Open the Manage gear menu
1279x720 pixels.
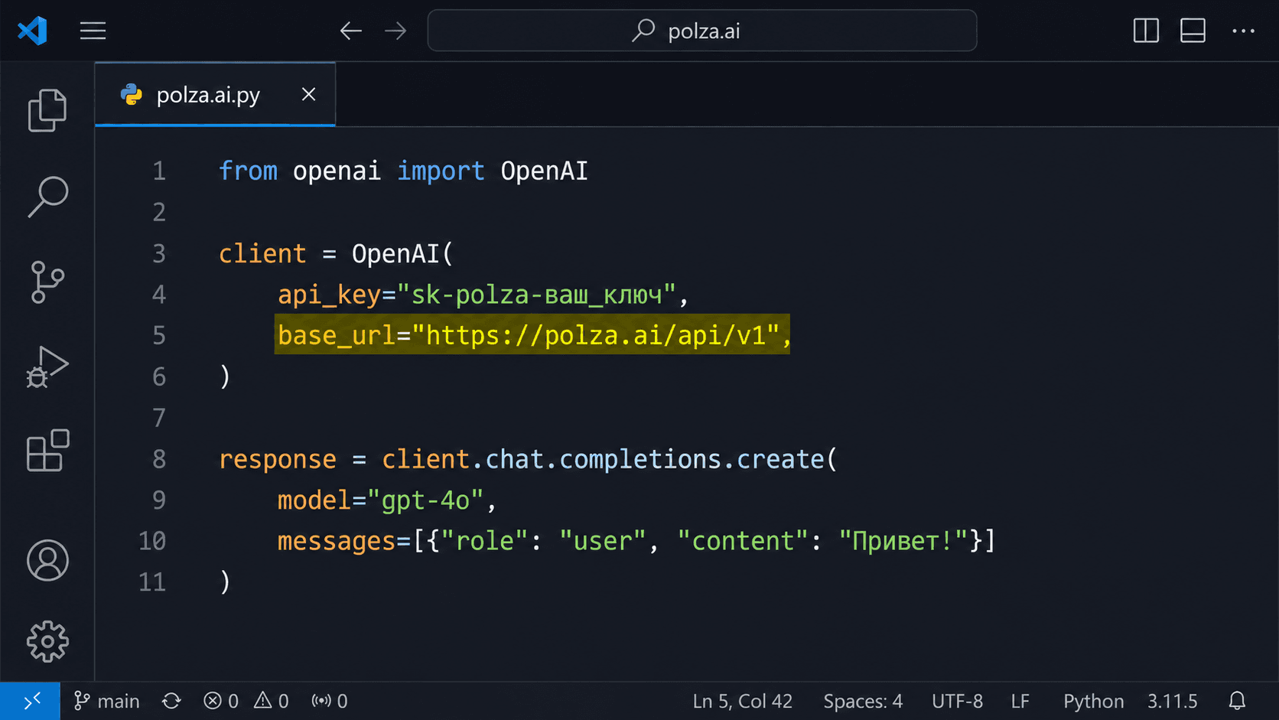point(47,641)
